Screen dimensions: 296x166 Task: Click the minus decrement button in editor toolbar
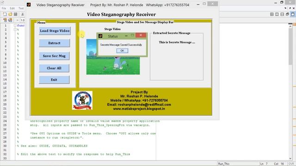(18, 20)
